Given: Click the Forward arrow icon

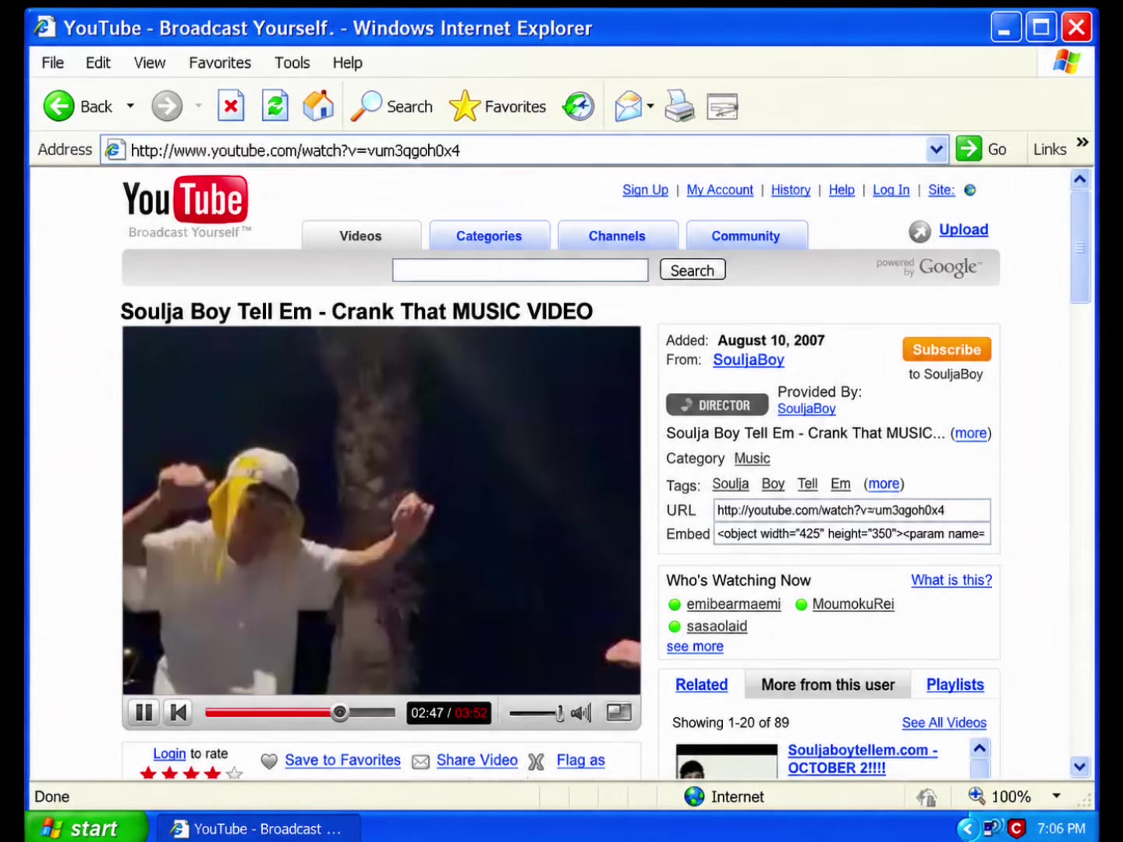Looking at the screenshot, I should [x=166, y=106].
